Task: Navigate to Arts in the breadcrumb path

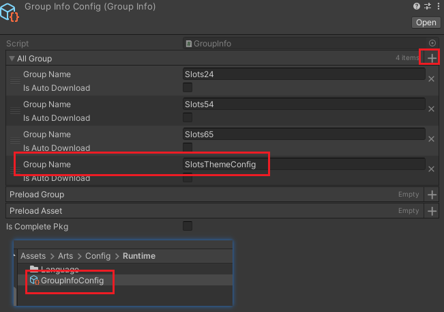Action: pyautogui.click(x=65, y=256)
